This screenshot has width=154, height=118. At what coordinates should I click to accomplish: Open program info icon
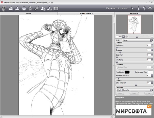[138, 8]
